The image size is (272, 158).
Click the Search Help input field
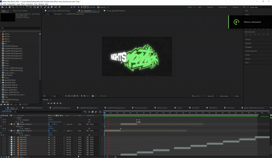259,7
